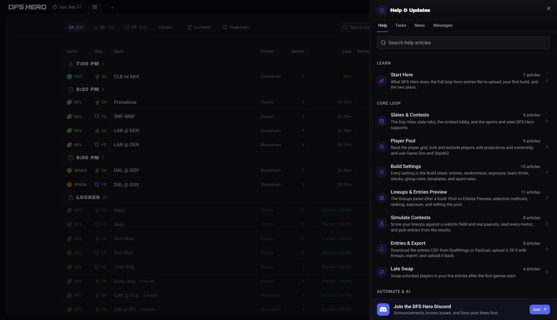Close the Help & Updates panel
The height and width of the screenshot is (320, 557).
[x=549, y=8]
